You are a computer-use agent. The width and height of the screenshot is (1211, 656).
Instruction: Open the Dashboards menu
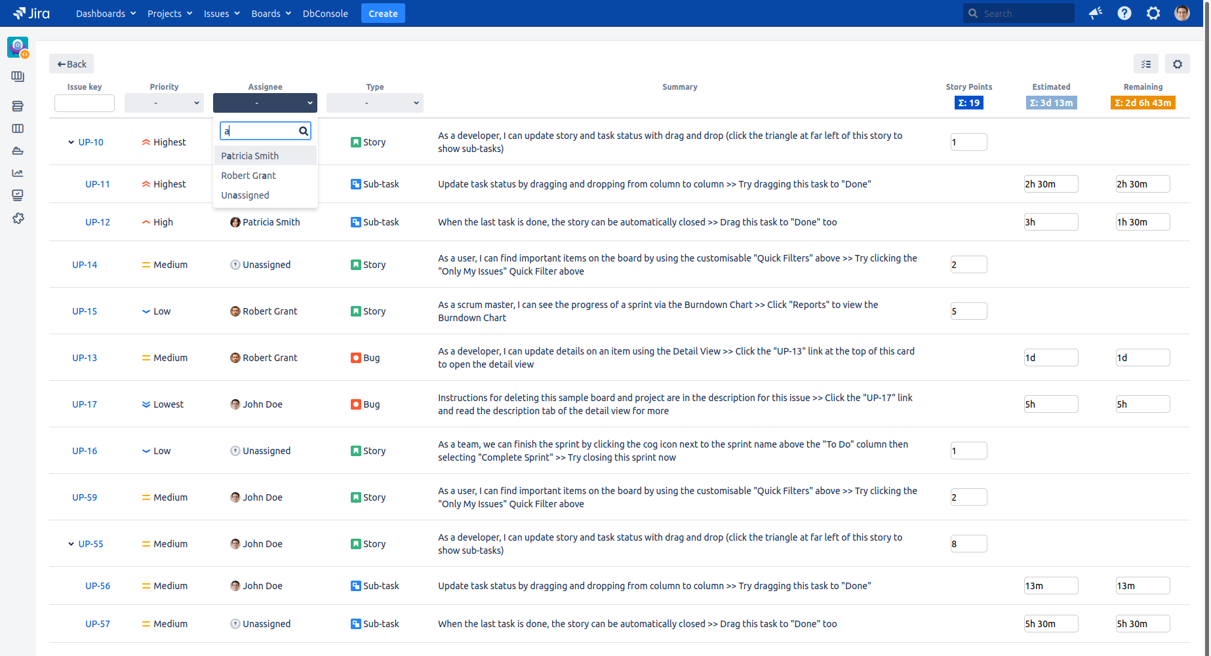click(101, 13)
